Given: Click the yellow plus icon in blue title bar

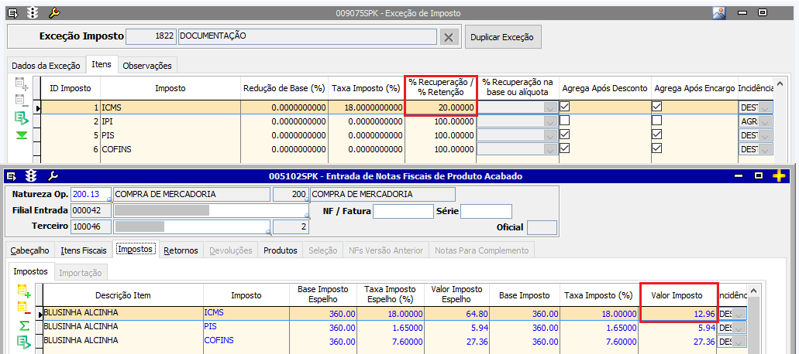Looking at the screenshot, I should (x=780, y=176).
